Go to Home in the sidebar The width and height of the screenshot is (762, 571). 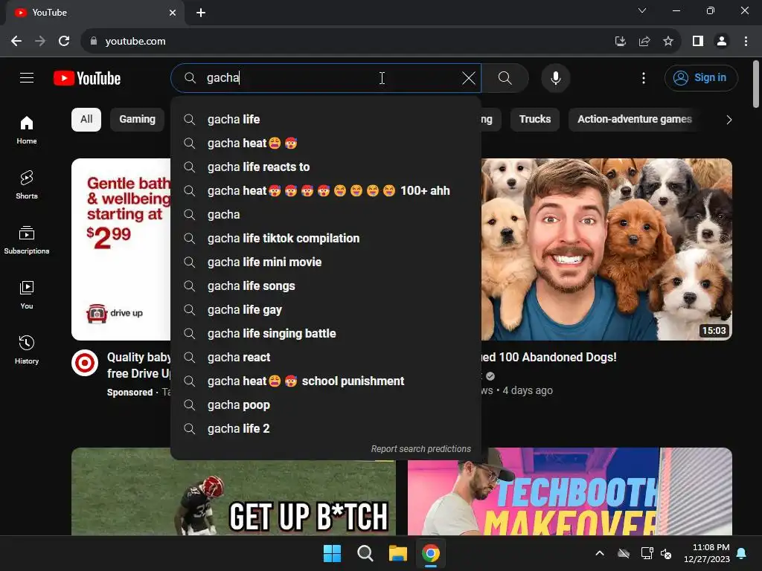click(27, 130)
